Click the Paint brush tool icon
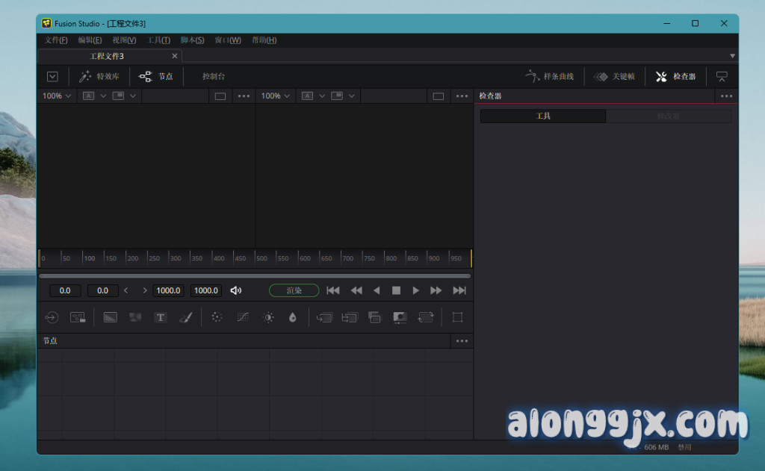Viewport: 765px width, 471px height. tap(185, 317)
